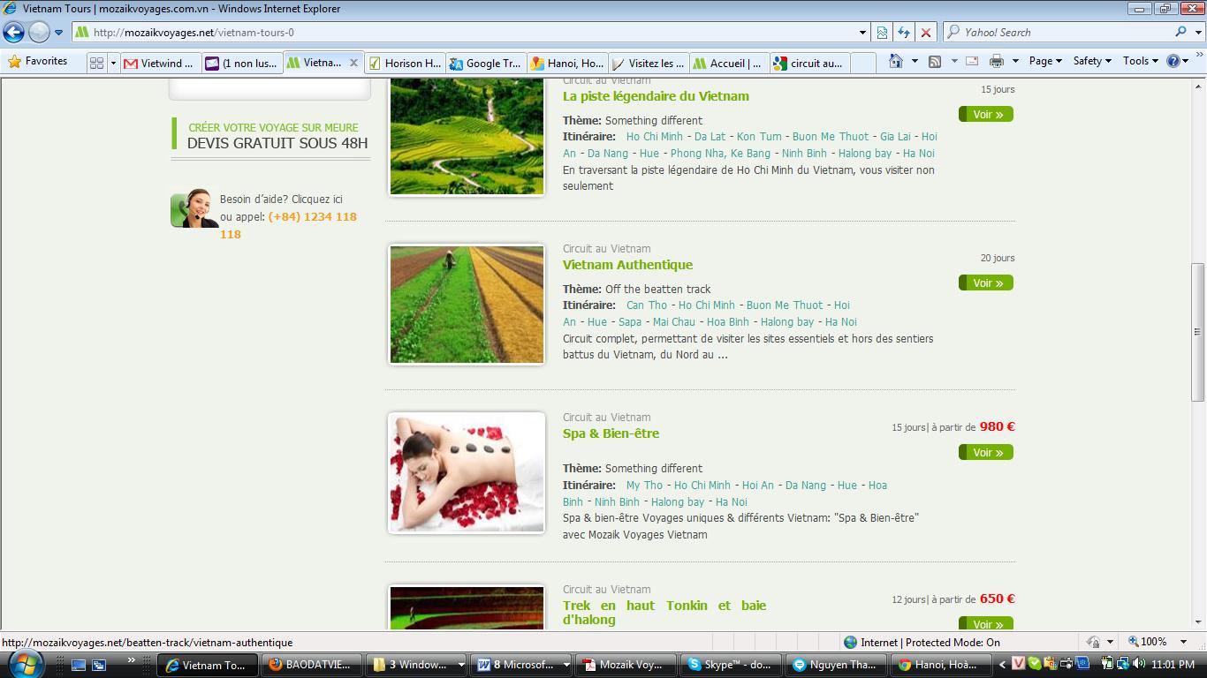Click the Show Desktop quick launch icon

[x=79, y=665]
